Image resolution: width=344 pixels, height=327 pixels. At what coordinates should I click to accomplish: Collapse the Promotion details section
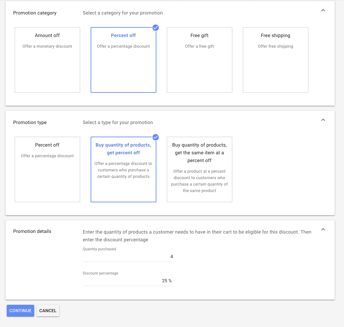pos(323,229)
